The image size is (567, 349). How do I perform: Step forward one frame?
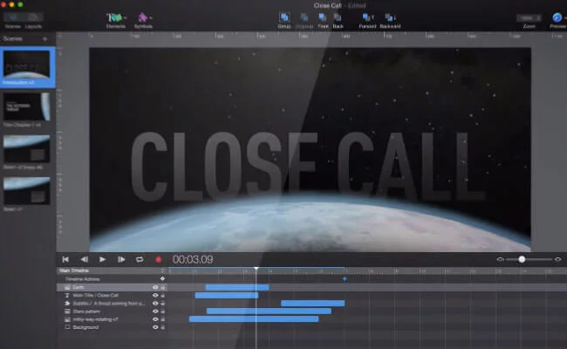[x=121, y=259]
